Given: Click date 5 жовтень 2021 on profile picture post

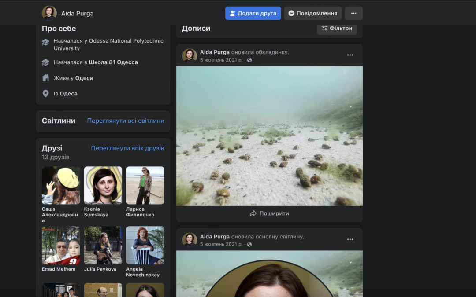Looking at the screenshot, I should pos(221,244).
